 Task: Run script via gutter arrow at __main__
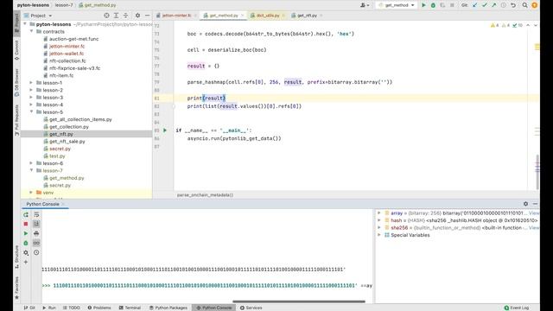(x=165, y=130)
